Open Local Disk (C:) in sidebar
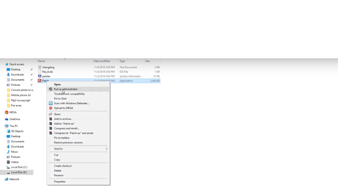 [19, 167]
